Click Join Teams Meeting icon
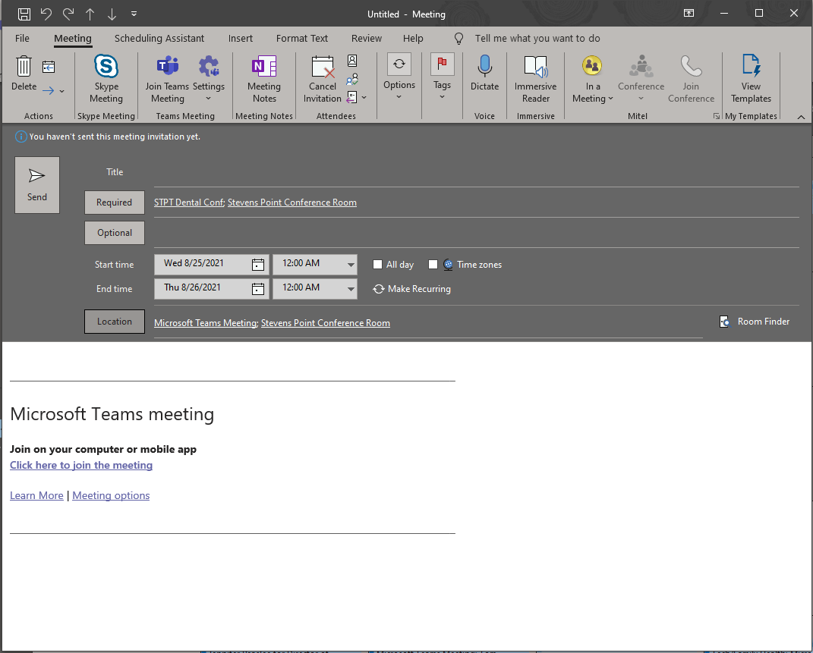This screenshot has width=813, height=653. tap(168, 79)
